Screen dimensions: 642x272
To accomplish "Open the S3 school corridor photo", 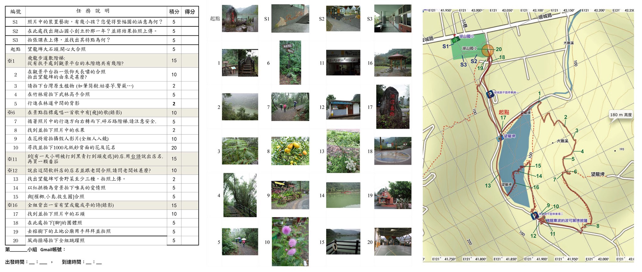I will point(392,18).
